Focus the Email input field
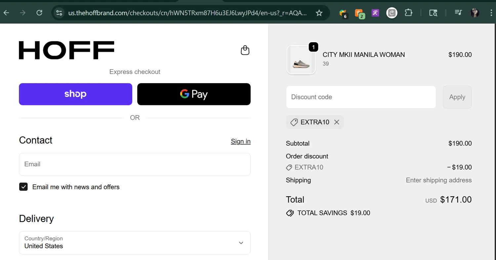 tap(135, 164)
